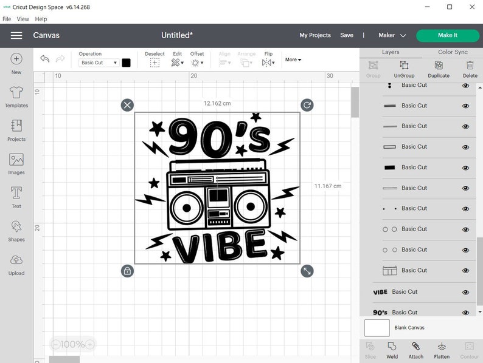Click the resize handle on selection
Viewport: 483px width, 363px height.
307,271
